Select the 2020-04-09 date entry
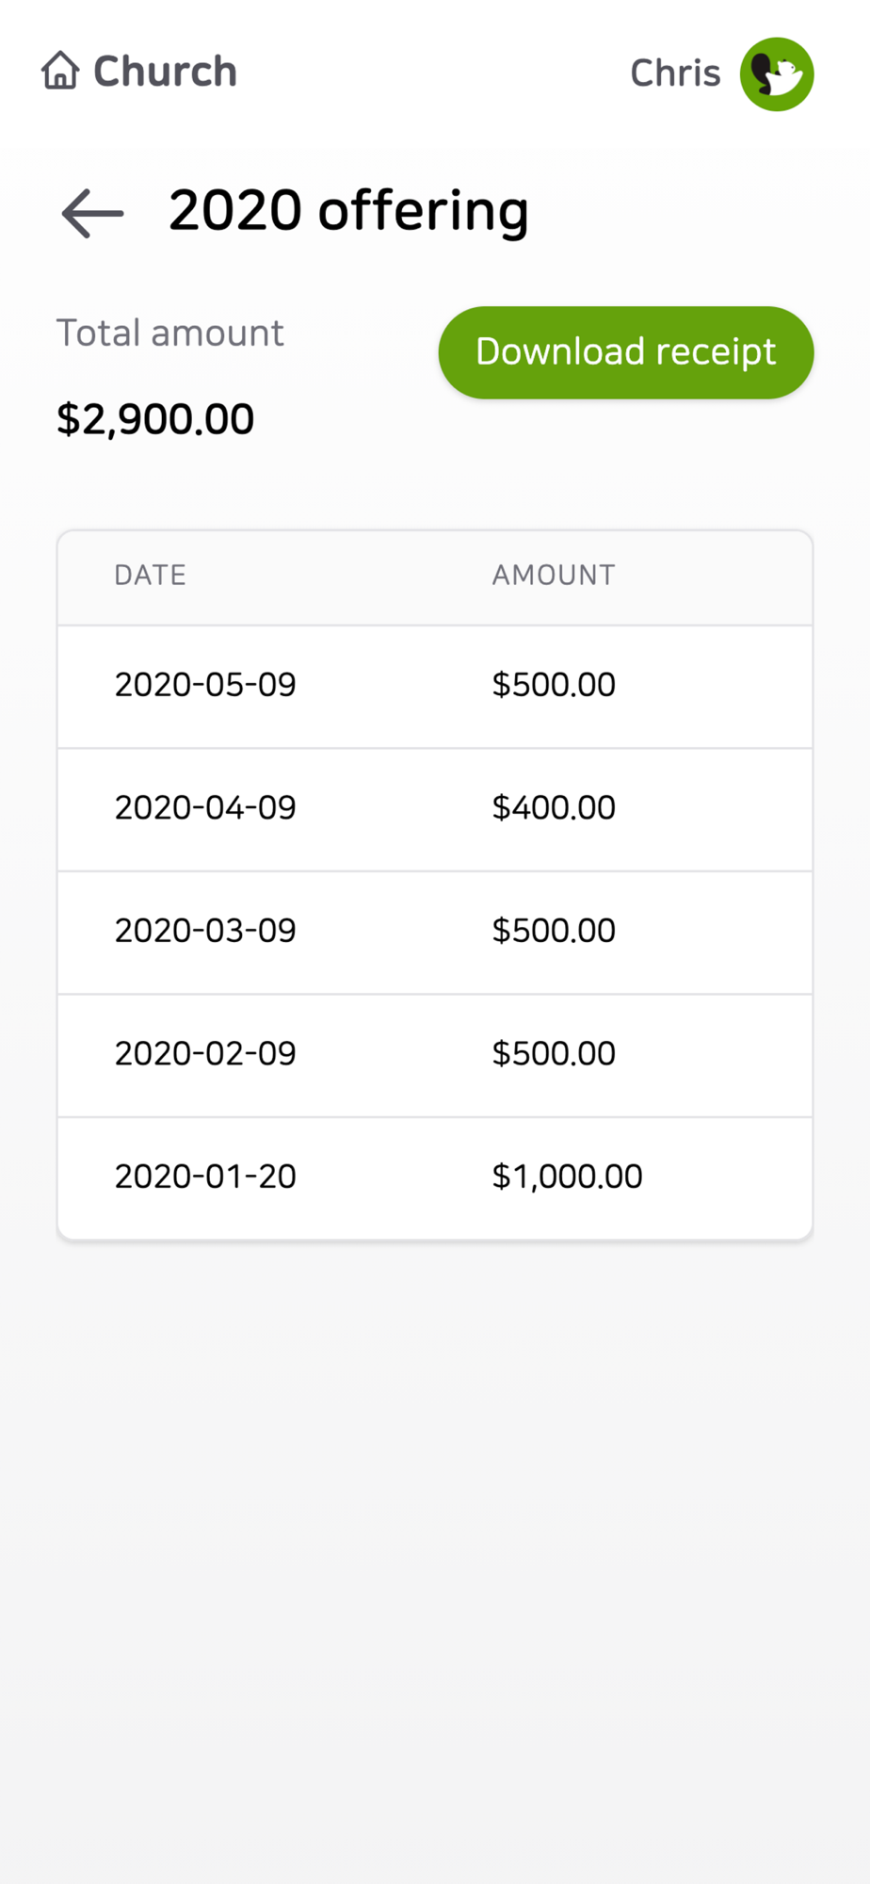The image size is (870, 1884). click(205, 807)
